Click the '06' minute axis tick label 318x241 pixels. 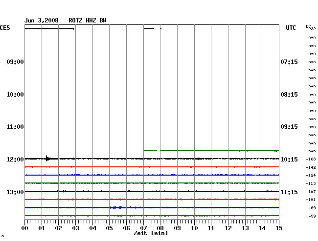[x=126, y=228]
